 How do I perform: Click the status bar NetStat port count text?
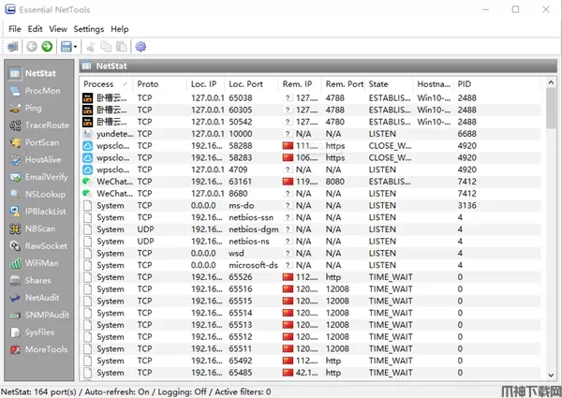click(38, 391)
